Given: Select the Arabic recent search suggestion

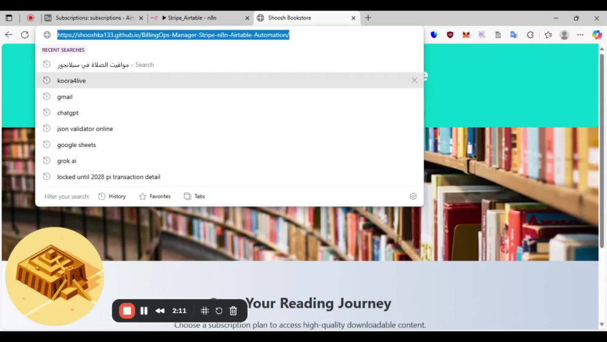Looking at the screenshot, I should point(229,64).
